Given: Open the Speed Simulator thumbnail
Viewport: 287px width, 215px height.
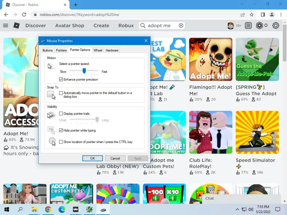Looking at the screenshot, I should coord(257,132).
